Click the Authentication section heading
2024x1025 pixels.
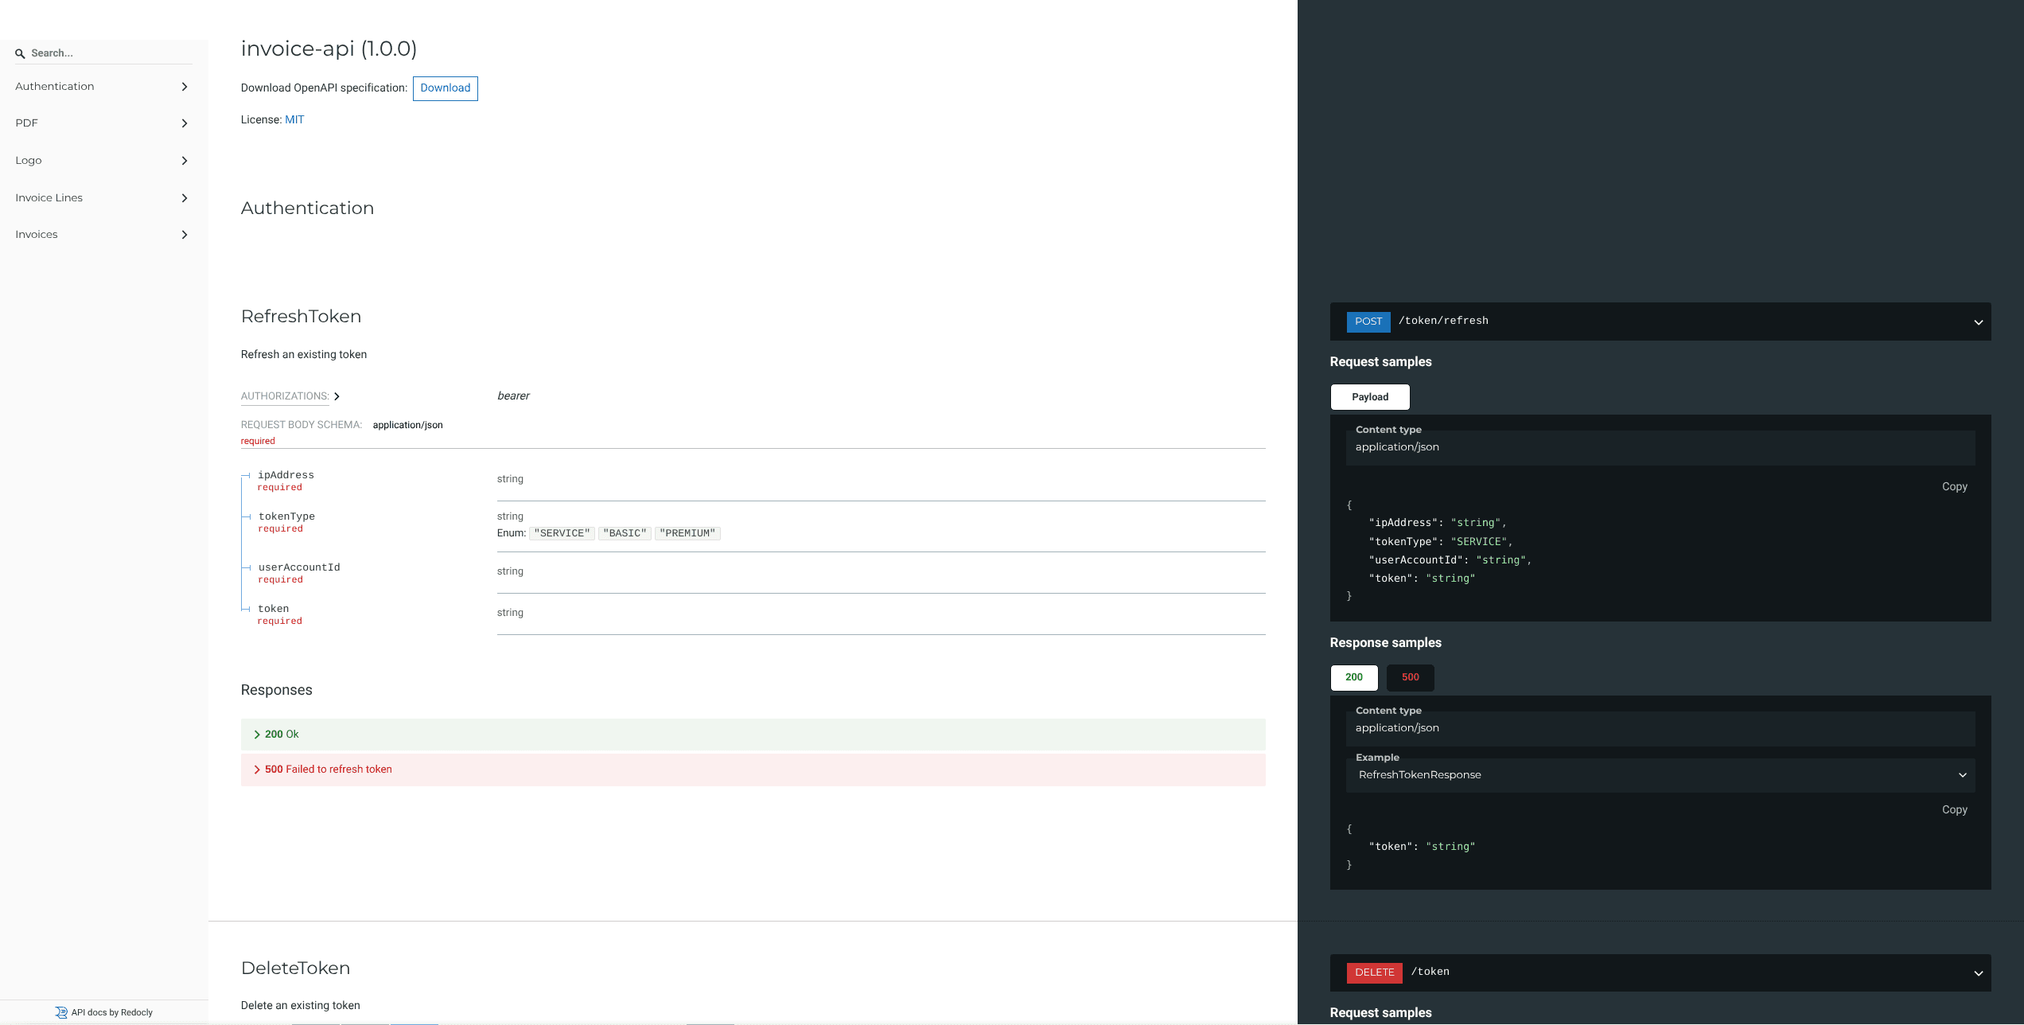point(307,209)
